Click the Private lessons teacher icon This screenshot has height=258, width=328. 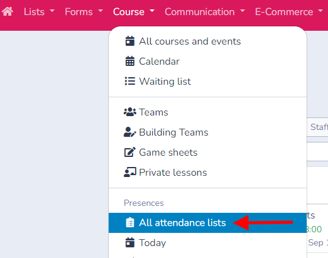click(130, 172)
